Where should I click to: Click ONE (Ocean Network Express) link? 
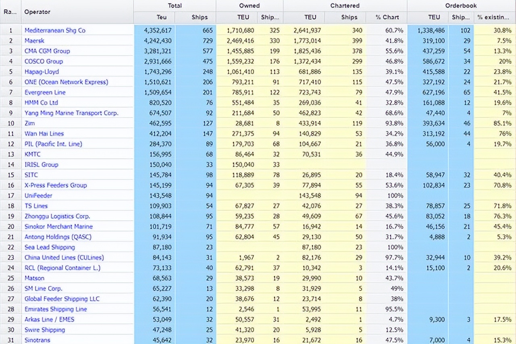pyautogui.click(x=66, y=82)
